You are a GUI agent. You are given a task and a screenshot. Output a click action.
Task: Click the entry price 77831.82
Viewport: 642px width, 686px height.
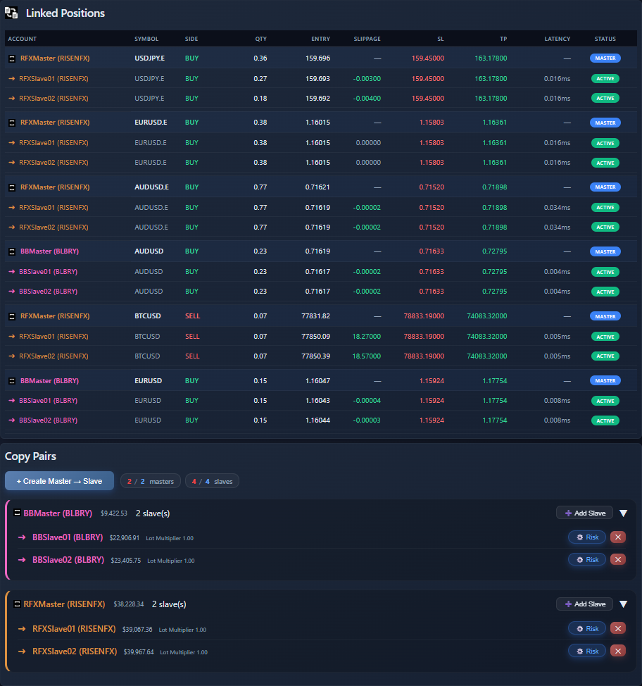(316, 316)
